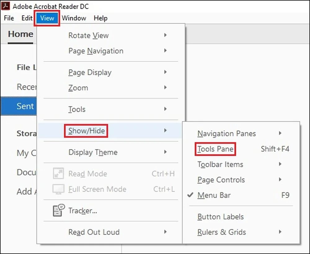
Task: Expand the Navigation Panes submenu
Action: (241, 133)
